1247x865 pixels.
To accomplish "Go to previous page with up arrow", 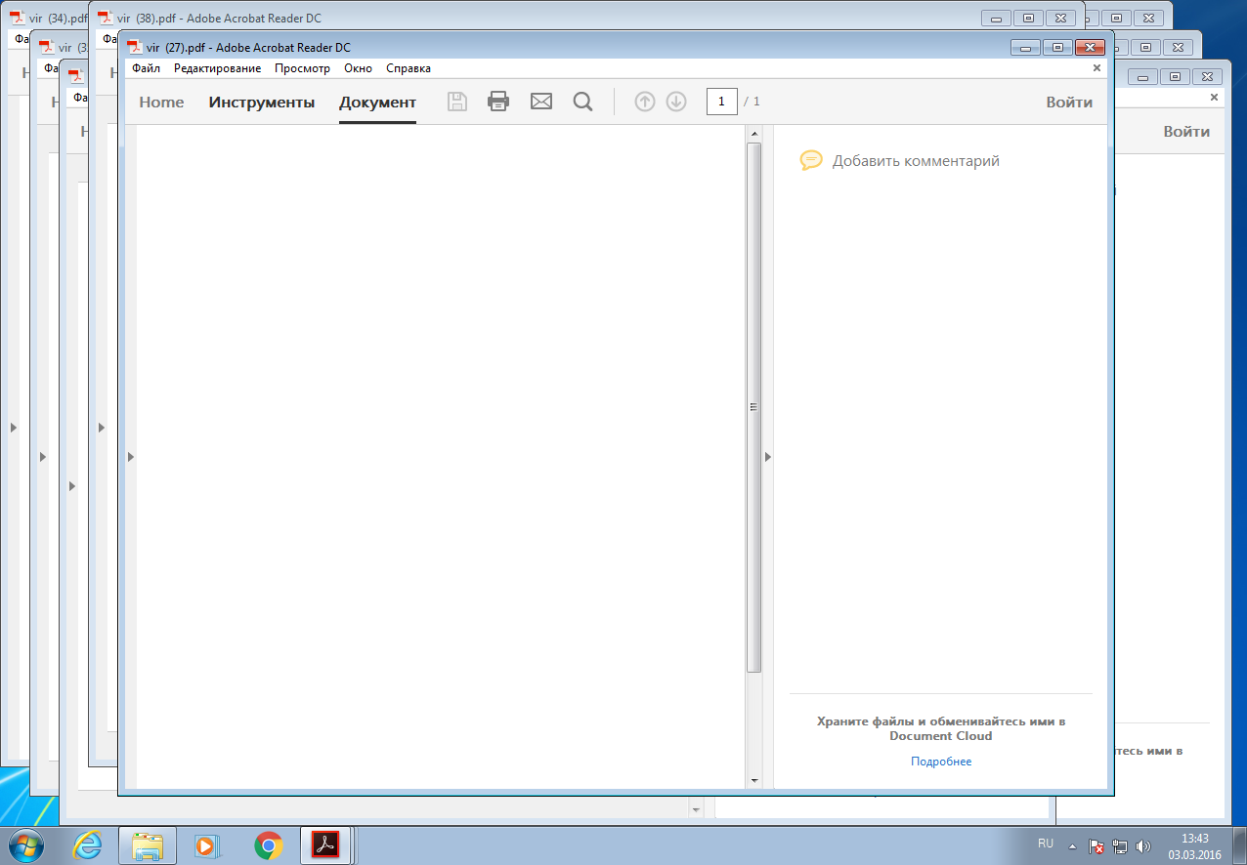I will (x=645, y=102).
